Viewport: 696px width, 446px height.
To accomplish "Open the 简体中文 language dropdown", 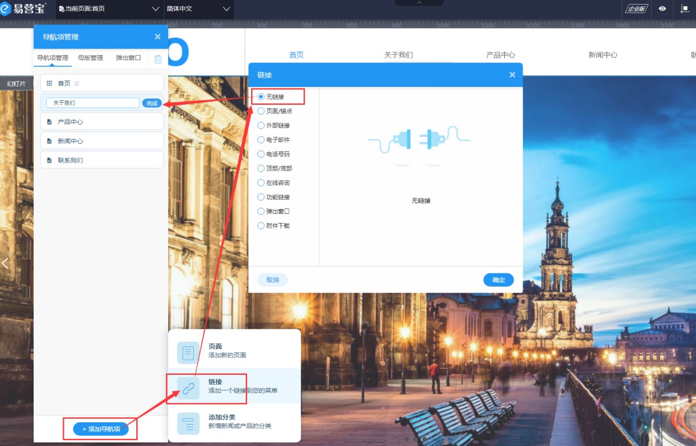I will (198, 9).
